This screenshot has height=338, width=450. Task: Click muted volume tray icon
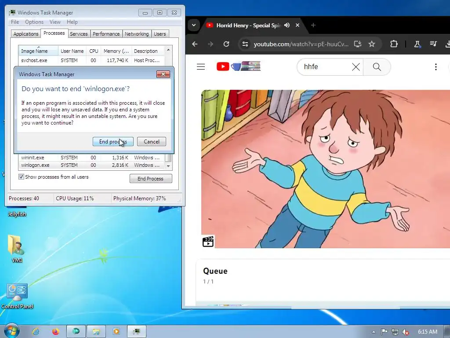(406, 332)
